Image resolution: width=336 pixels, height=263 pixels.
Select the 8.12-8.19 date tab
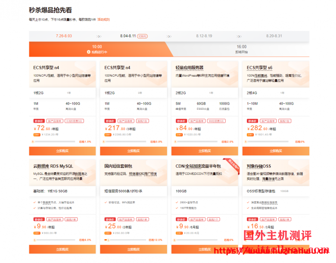204,36
